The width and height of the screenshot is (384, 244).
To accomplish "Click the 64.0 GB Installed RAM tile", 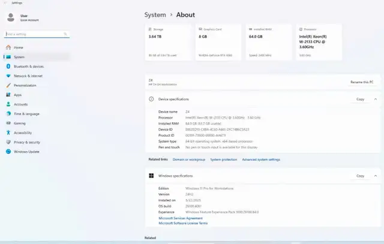I will [269, 42].
